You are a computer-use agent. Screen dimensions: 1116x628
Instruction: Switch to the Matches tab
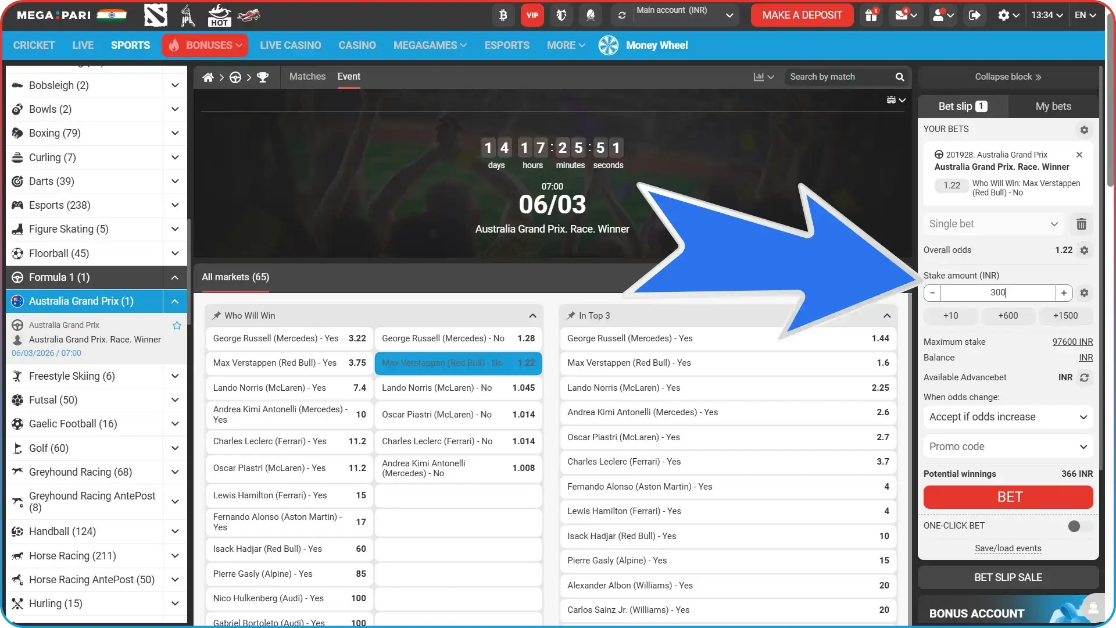point(307,77)
